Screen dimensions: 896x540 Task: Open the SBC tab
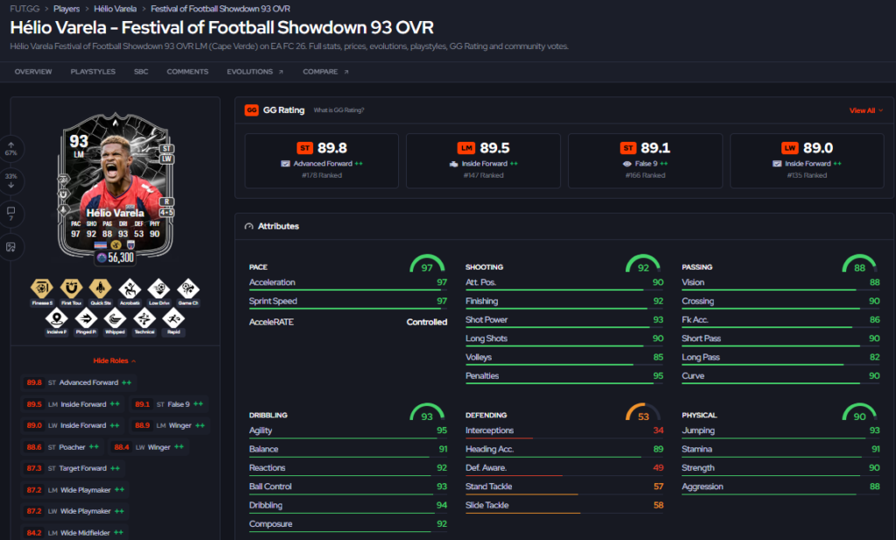pos(141,72)
